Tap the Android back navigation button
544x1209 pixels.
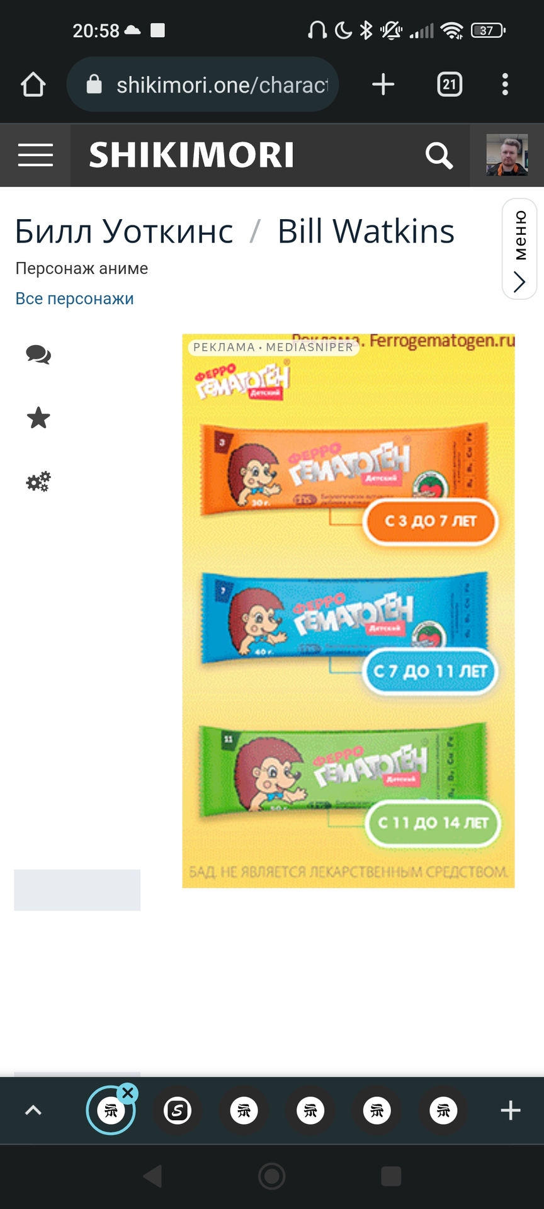coord(152,1176)
